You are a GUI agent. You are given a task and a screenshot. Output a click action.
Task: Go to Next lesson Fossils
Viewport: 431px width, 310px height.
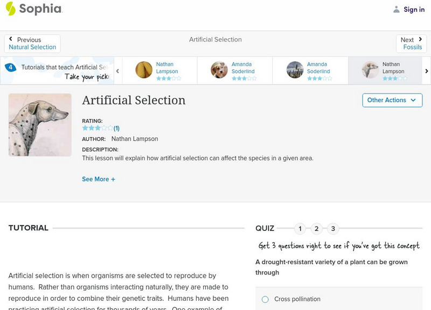pos(412,44)
